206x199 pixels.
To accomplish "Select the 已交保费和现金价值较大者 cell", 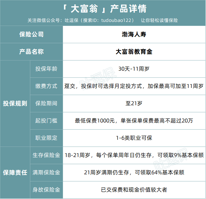I will click(134, 190).
